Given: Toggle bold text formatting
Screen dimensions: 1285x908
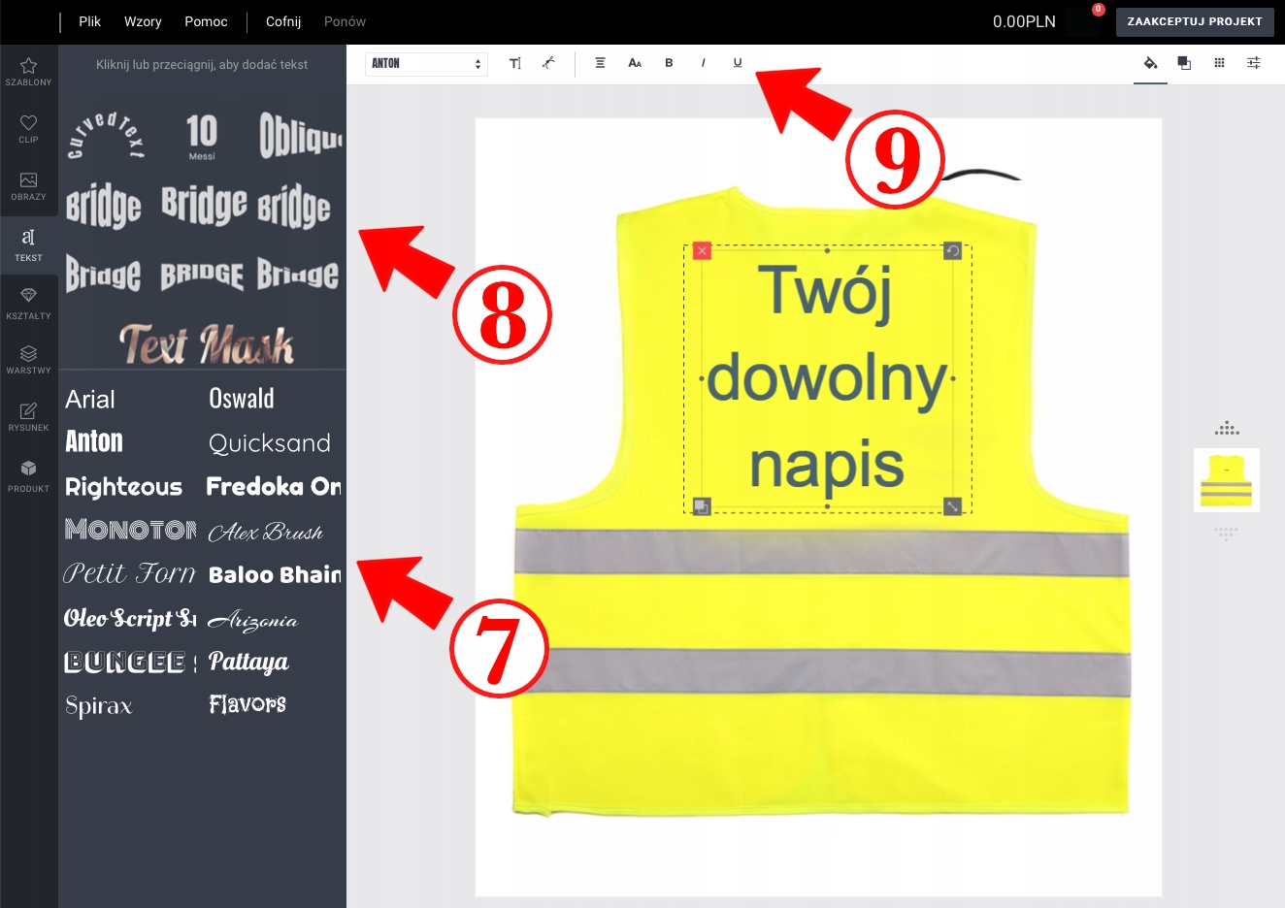Looking at the screenshot, I should tap(669, 63).
